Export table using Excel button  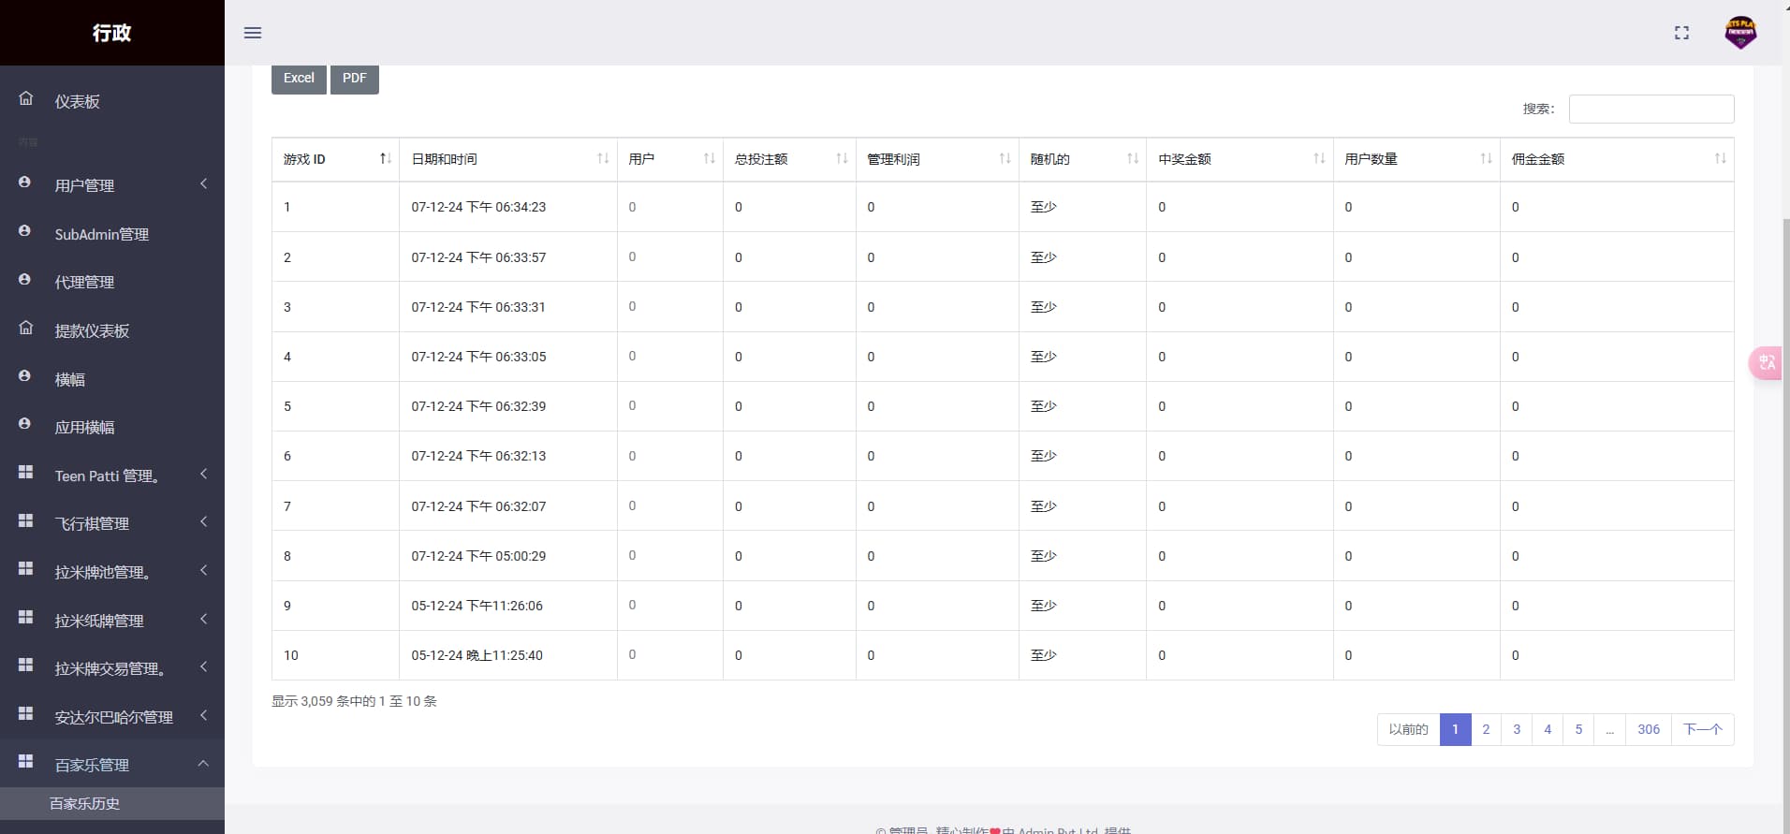[299, 78]
